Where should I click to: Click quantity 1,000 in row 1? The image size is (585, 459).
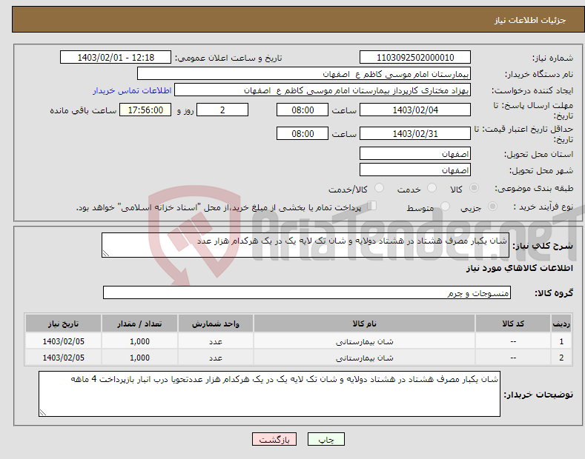click(139, 341)
